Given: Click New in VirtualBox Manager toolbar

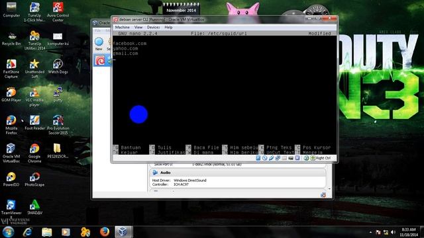Looking at the screenshot, I should coord(99,44).
